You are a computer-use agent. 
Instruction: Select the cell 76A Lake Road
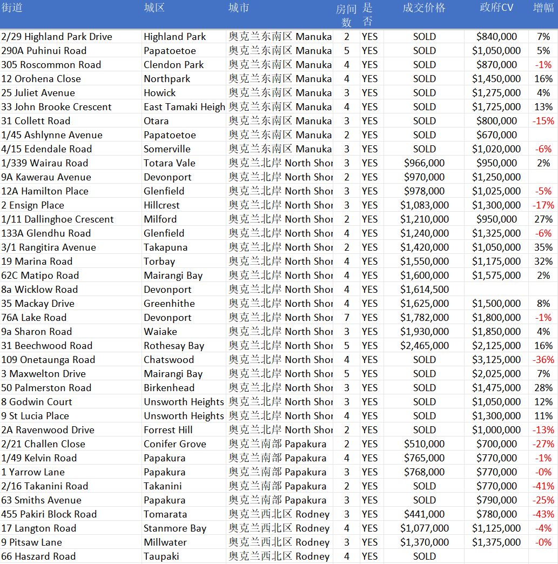click(34, 317)
